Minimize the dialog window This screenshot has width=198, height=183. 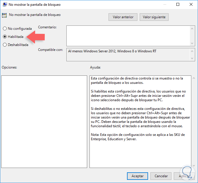coord(165,4)
